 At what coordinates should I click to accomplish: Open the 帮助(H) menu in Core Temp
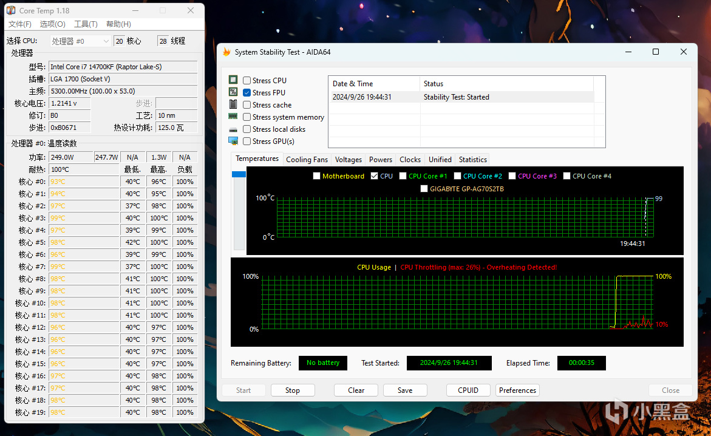point(118,24)
